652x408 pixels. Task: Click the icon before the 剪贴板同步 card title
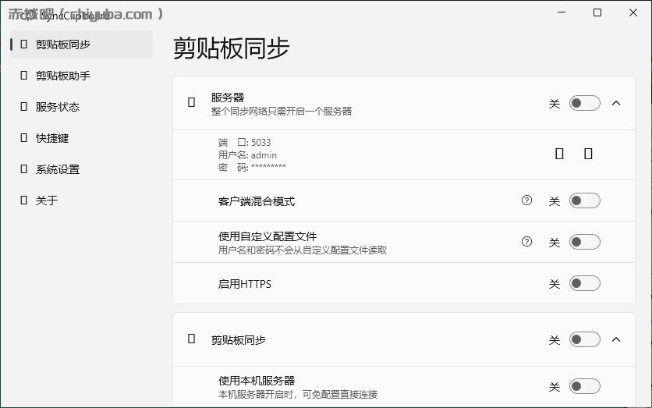click(191, 339)
